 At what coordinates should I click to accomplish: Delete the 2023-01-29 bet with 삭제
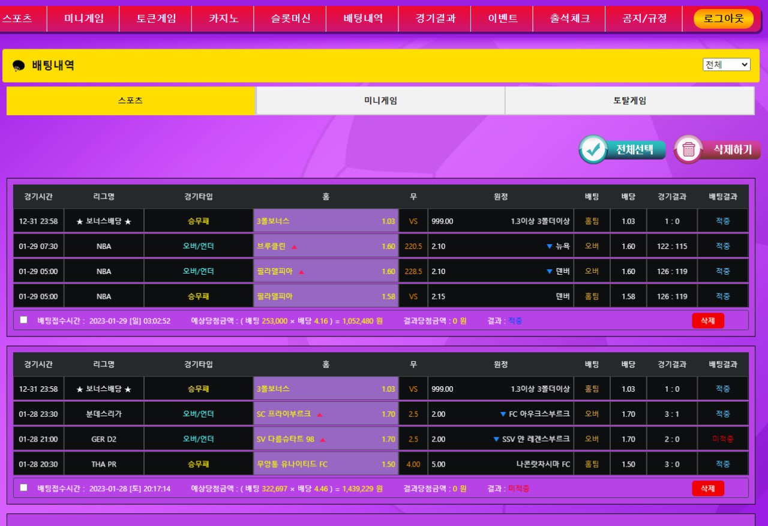[x=707, y=321]
